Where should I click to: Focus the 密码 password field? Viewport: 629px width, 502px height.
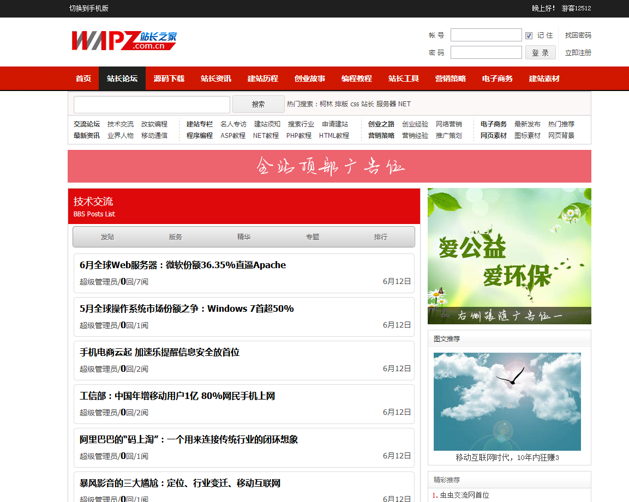pyautogui.click(x=486, y=53)
